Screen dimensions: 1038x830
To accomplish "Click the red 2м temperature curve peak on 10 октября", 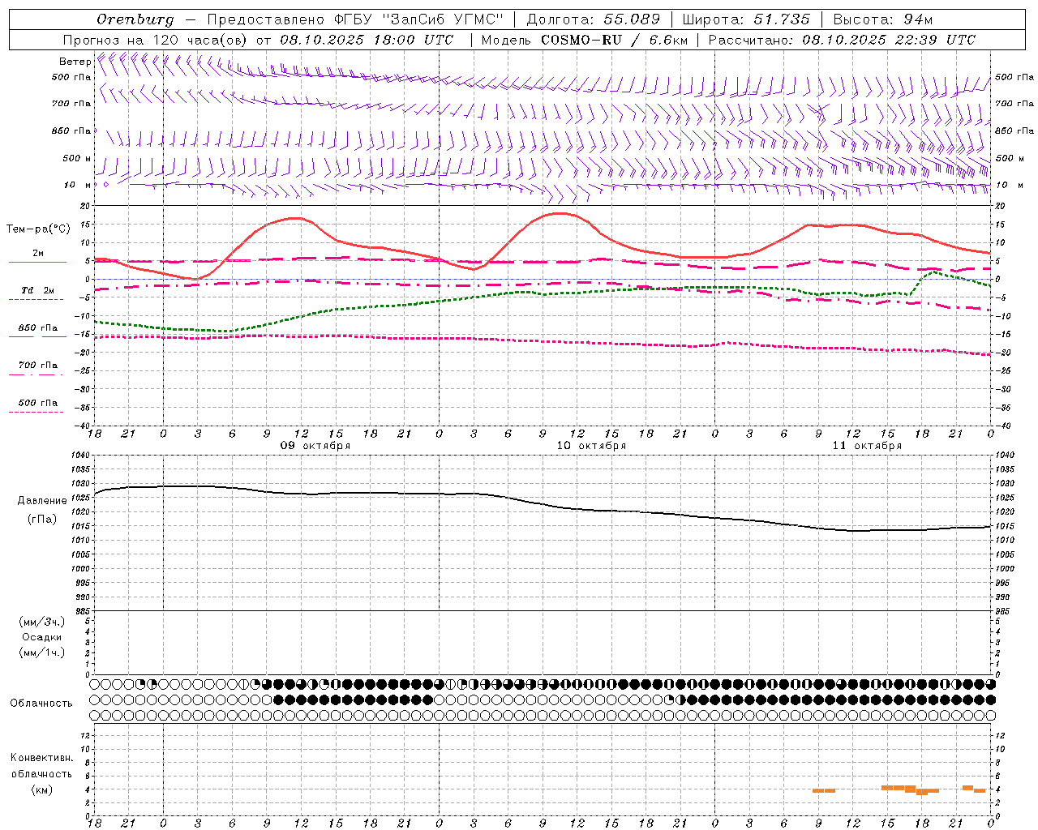I will point(561,213).
